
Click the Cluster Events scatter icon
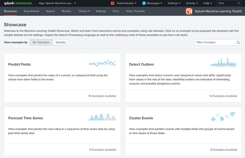(x=223, y=116)
